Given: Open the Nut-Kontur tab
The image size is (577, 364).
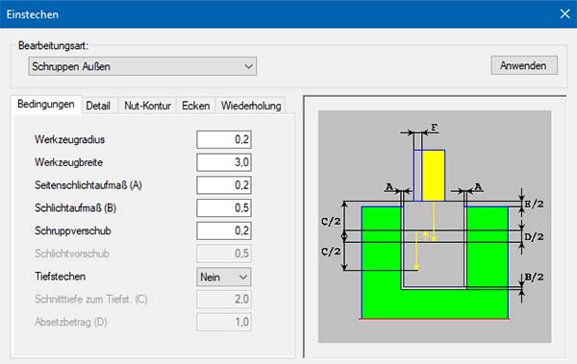Looking at the screenshot, I should (147, 106).
